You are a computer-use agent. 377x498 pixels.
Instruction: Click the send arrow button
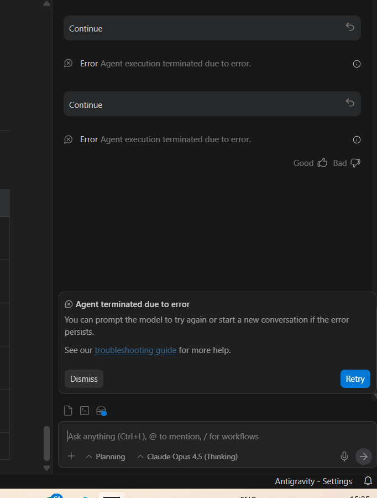point(364,456)
